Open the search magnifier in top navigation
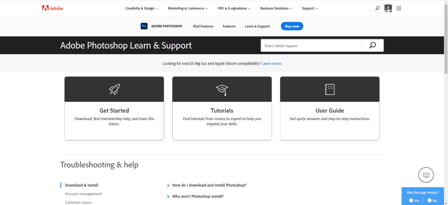Image resolution: width=448 pixels, height=205 pixels. (x=377, y=8)
